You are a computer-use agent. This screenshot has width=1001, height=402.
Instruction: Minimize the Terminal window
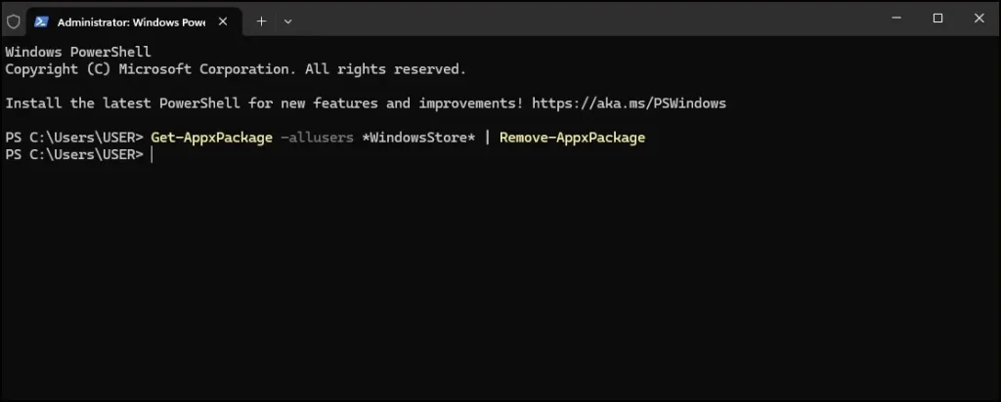897,19
